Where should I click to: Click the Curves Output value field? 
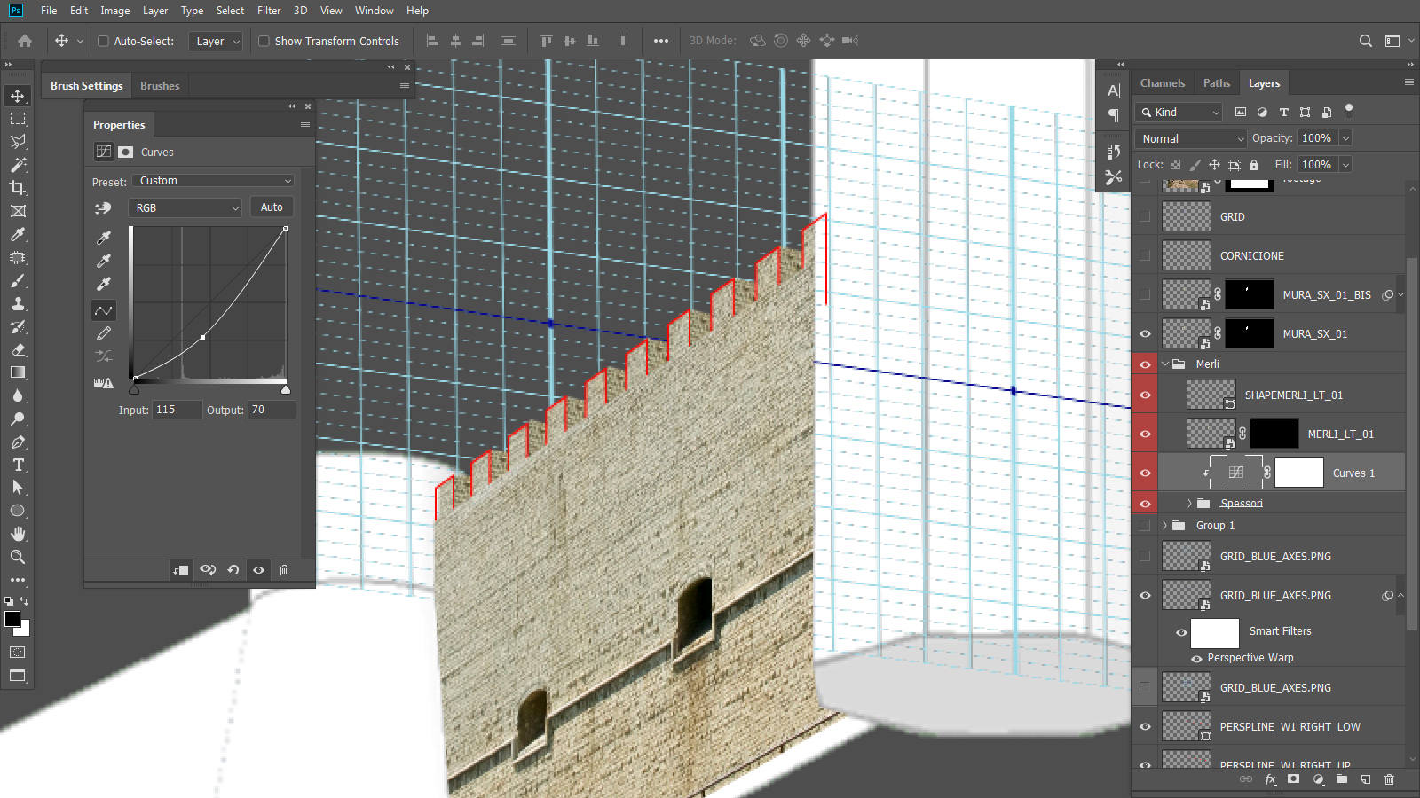(x=271, y=410)
